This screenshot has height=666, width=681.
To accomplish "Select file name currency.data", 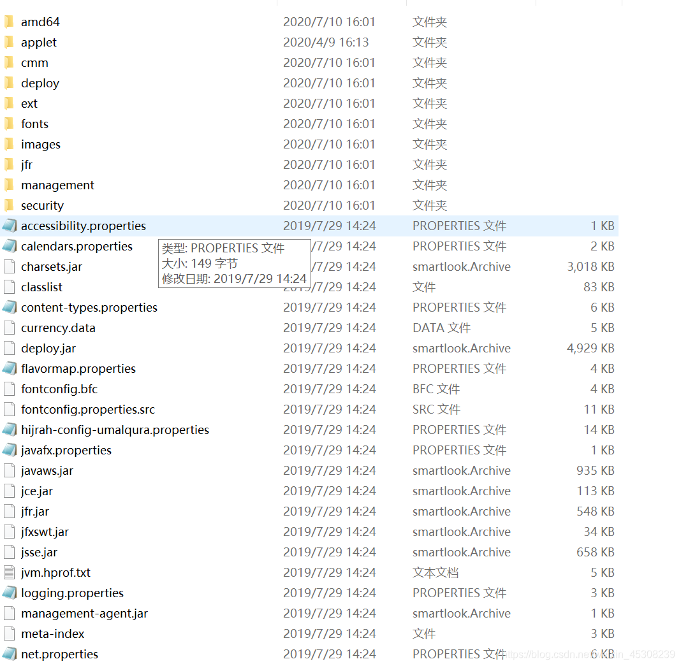I will (x=58, y=328).
